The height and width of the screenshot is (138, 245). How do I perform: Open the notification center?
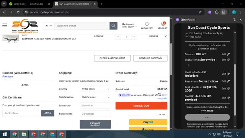(238, 134)
